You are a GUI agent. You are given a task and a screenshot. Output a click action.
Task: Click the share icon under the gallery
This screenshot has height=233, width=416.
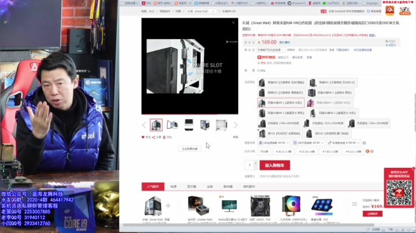coord(154,137)
